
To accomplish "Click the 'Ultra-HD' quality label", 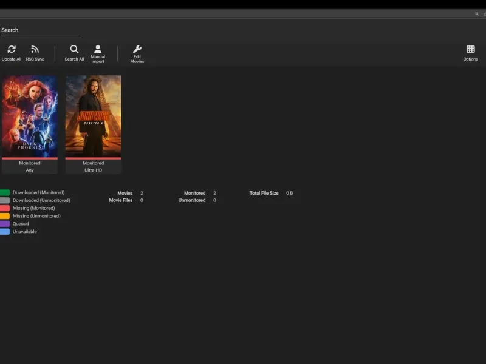I will 94,170.
